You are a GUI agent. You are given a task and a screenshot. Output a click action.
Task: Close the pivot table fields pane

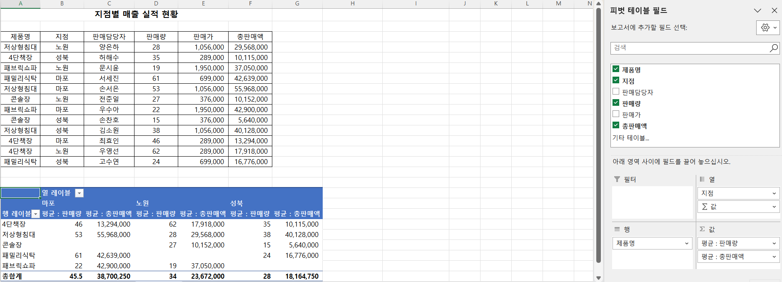(x=774, y=11)
